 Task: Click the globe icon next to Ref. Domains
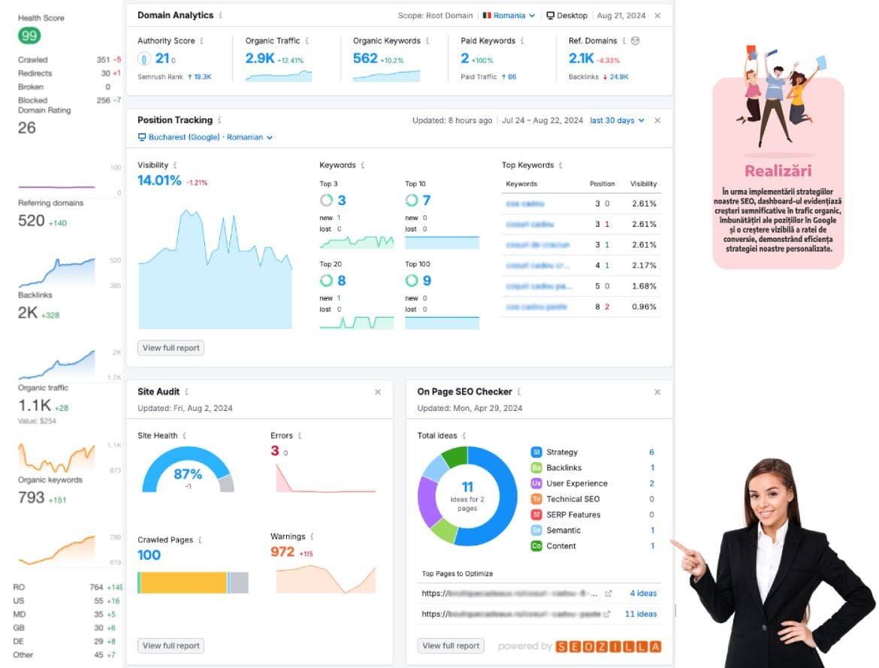click(x=635, y=41)
